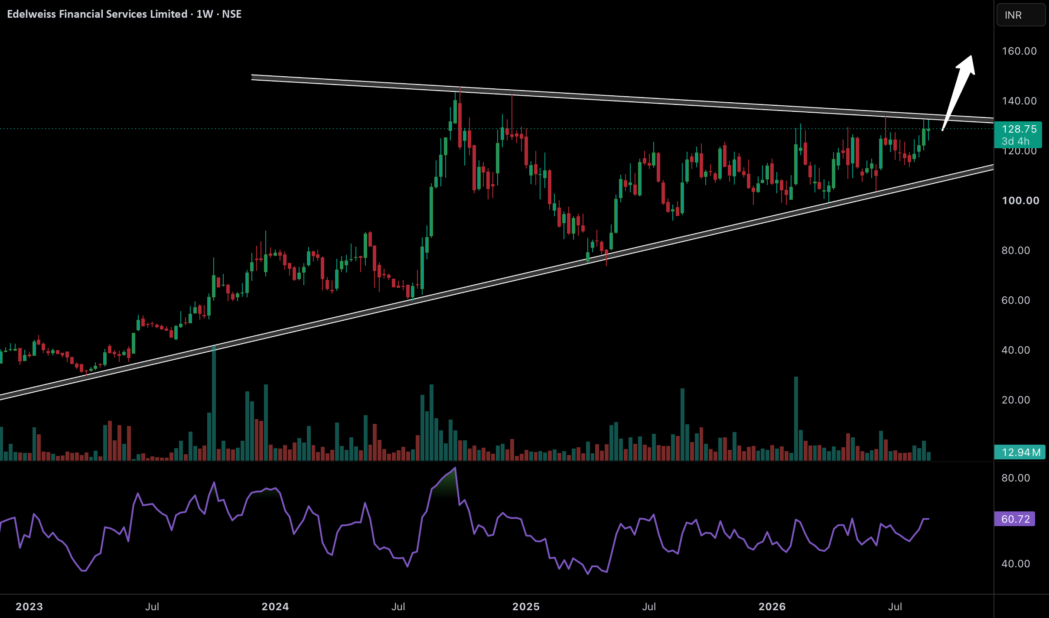
Task: Click the 2023 time axis label
Action: (x=29, y=606)
